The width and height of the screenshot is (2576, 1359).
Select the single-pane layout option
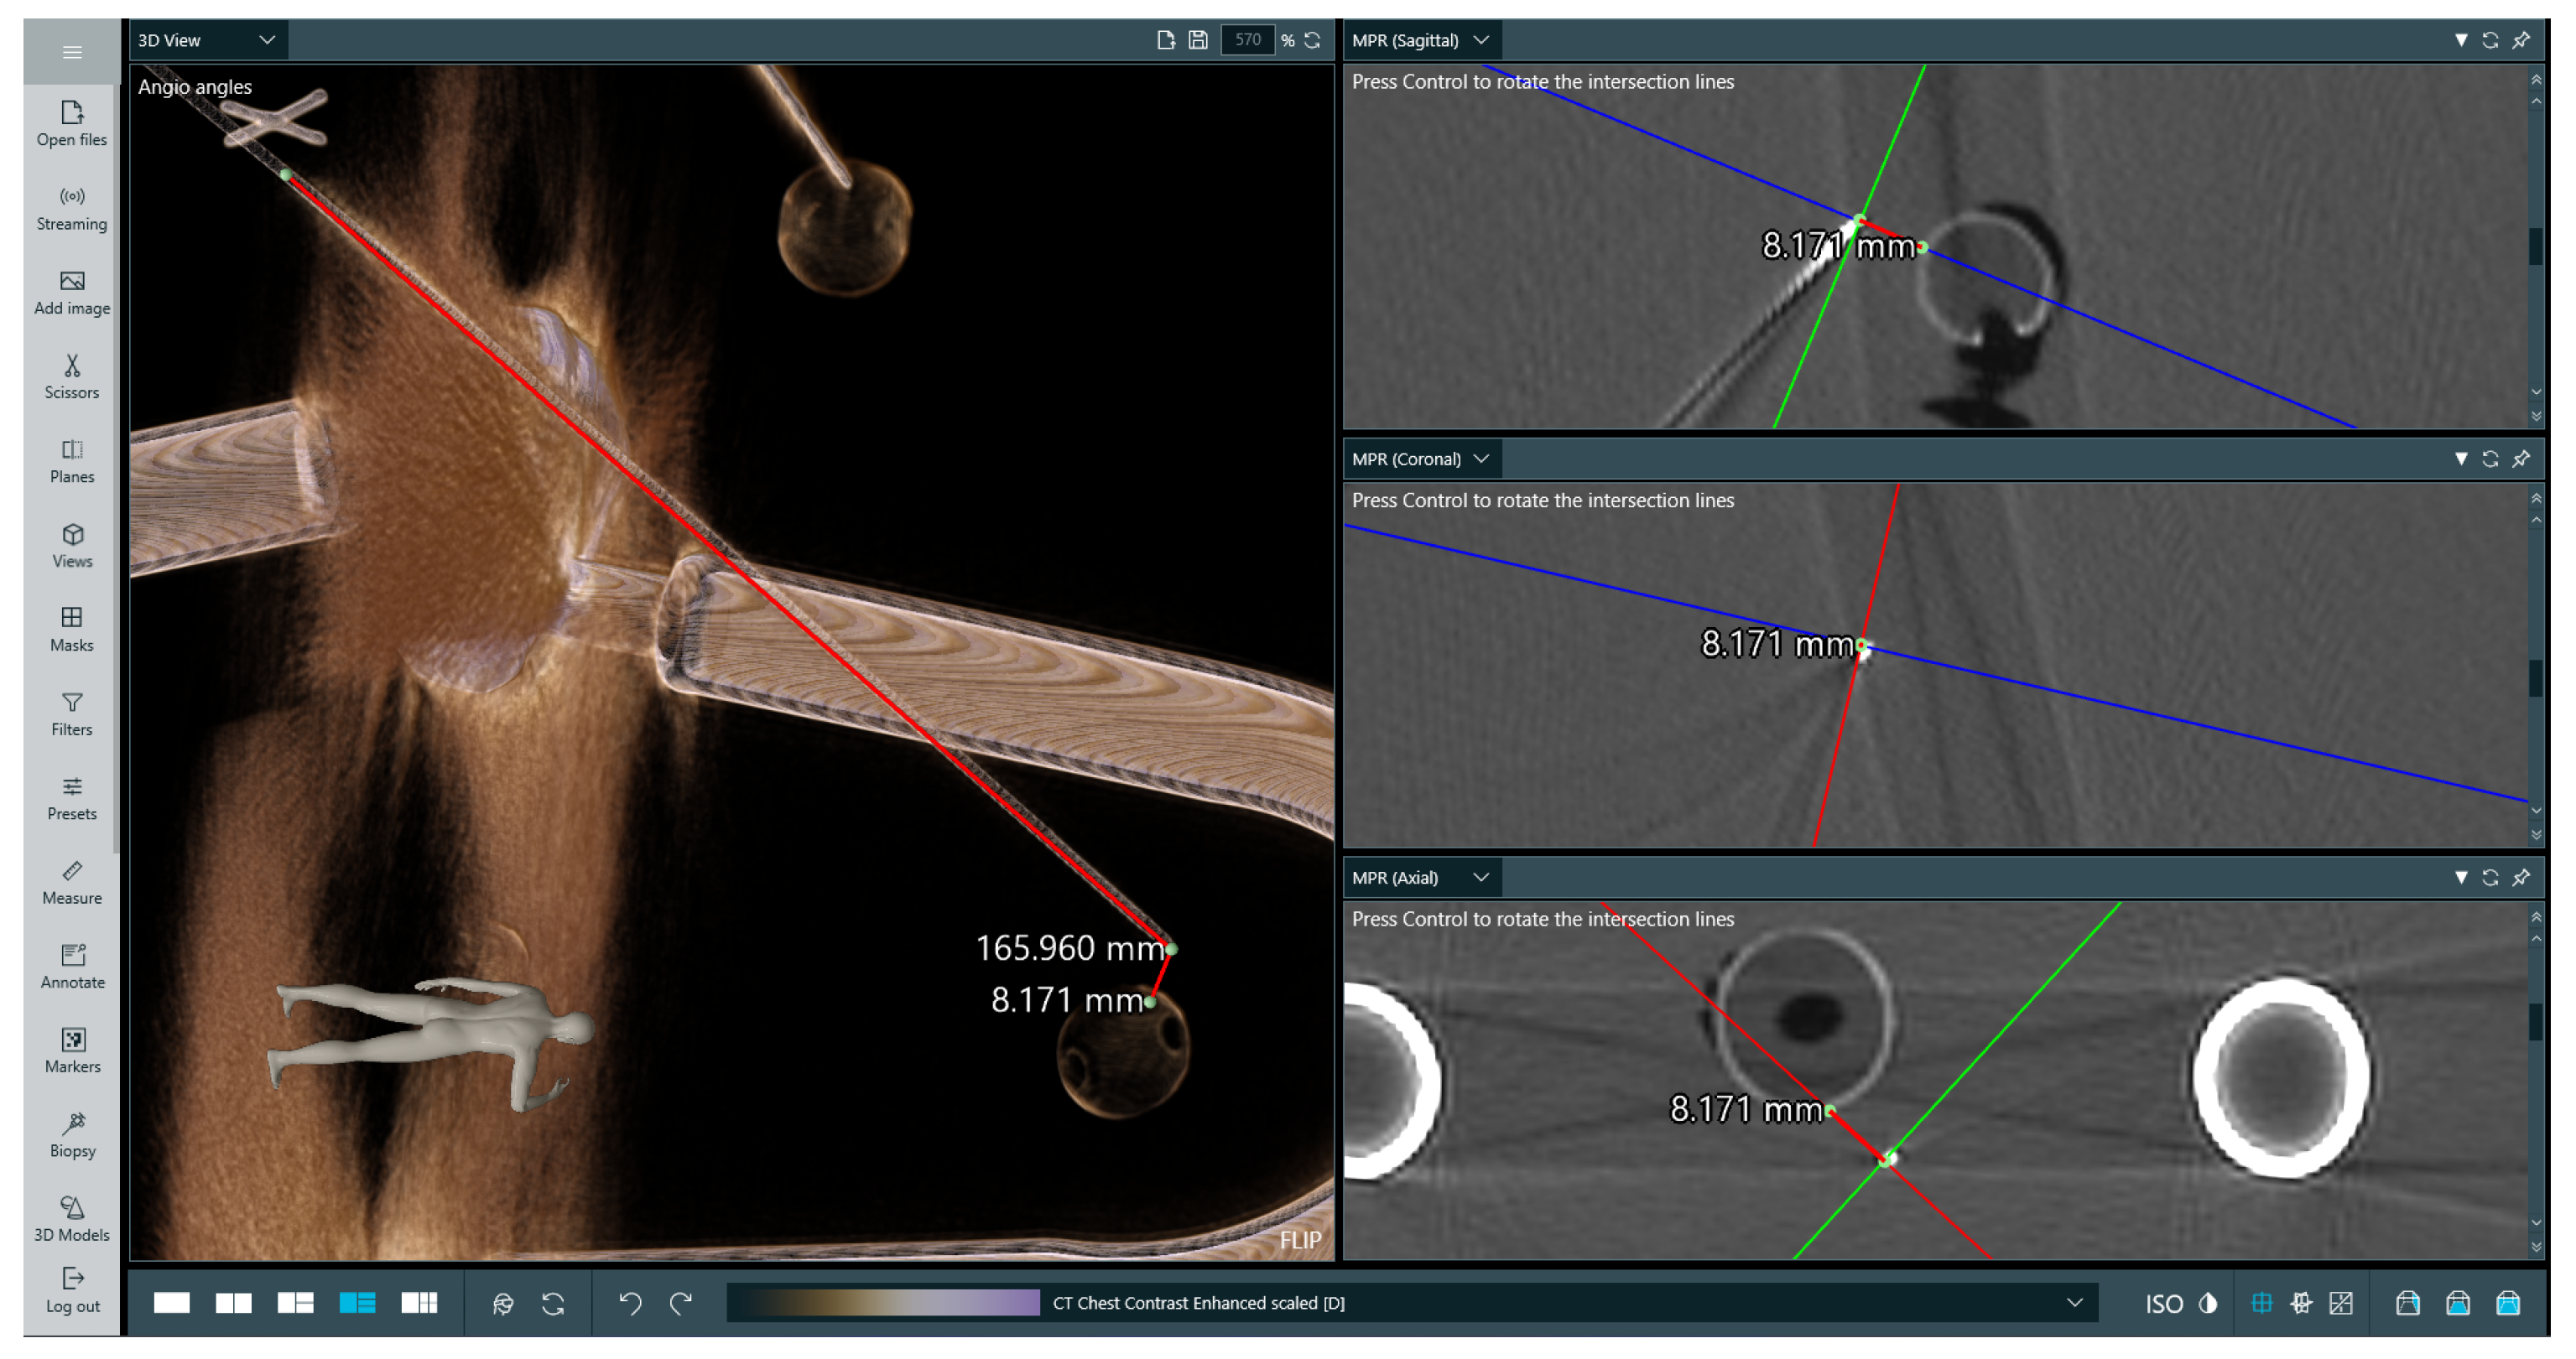click(171, 1302)
